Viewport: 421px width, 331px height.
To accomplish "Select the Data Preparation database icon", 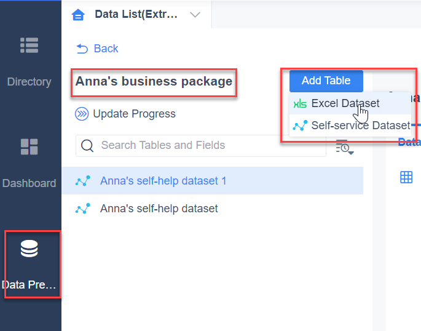I will (x=29, y=249).
